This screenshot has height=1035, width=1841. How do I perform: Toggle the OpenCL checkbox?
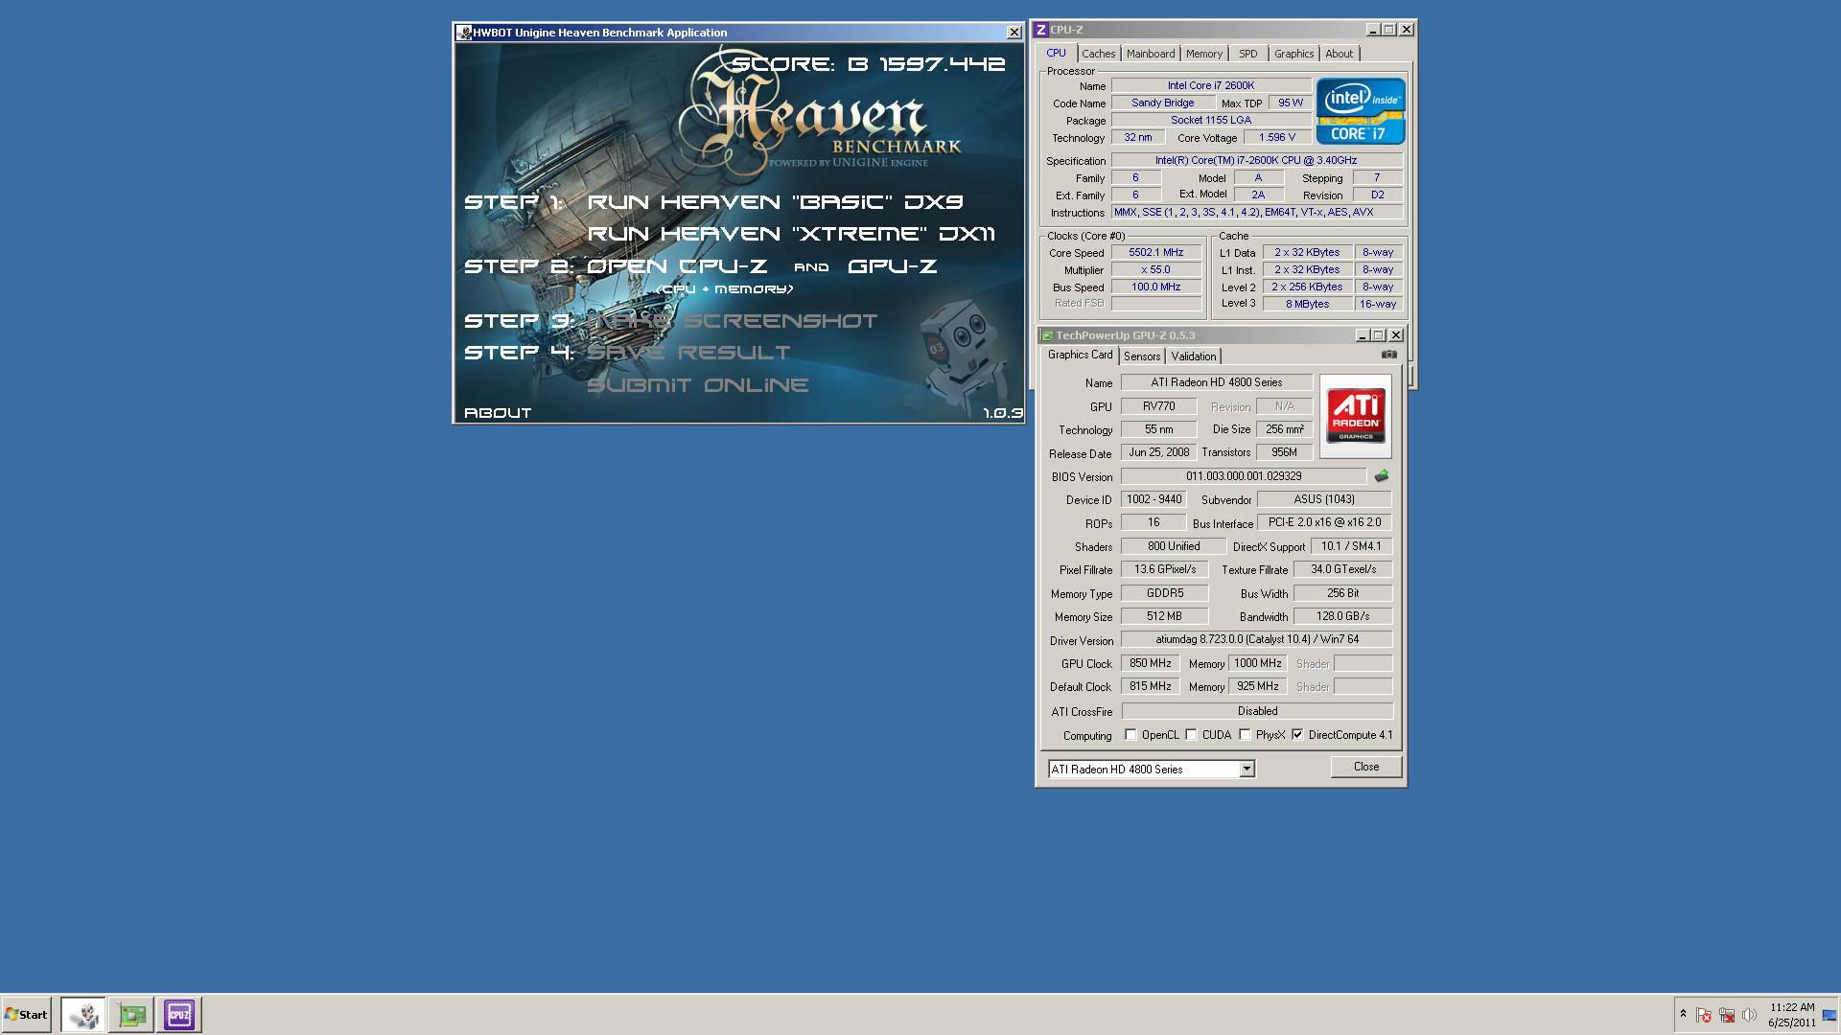[1130, 735]
